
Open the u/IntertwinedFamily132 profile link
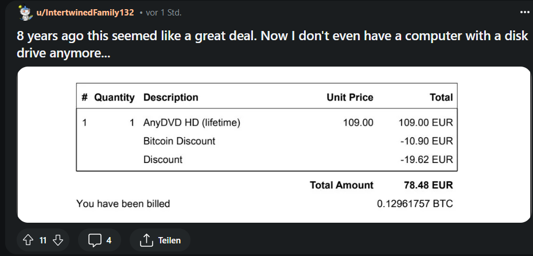tap(85, 12)
